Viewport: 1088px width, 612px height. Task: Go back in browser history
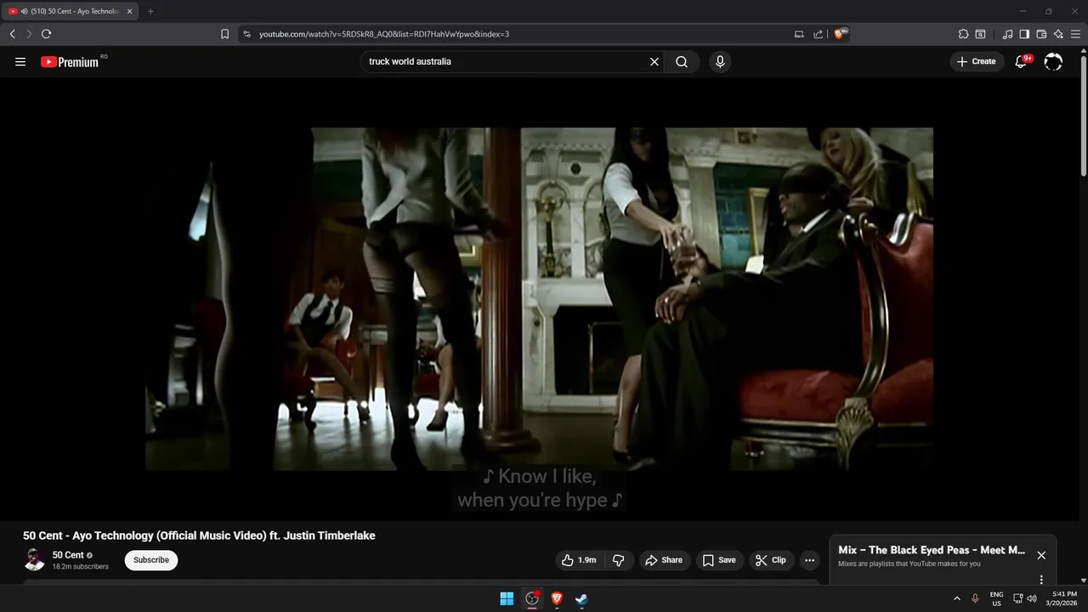[x=12, y=34]
